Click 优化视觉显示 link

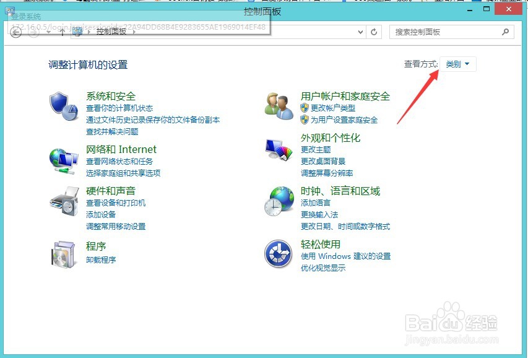[x=323, y=268]
